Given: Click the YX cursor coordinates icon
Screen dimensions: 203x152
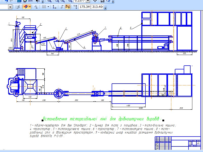Looking at the screenshot, I should [75, 7].
